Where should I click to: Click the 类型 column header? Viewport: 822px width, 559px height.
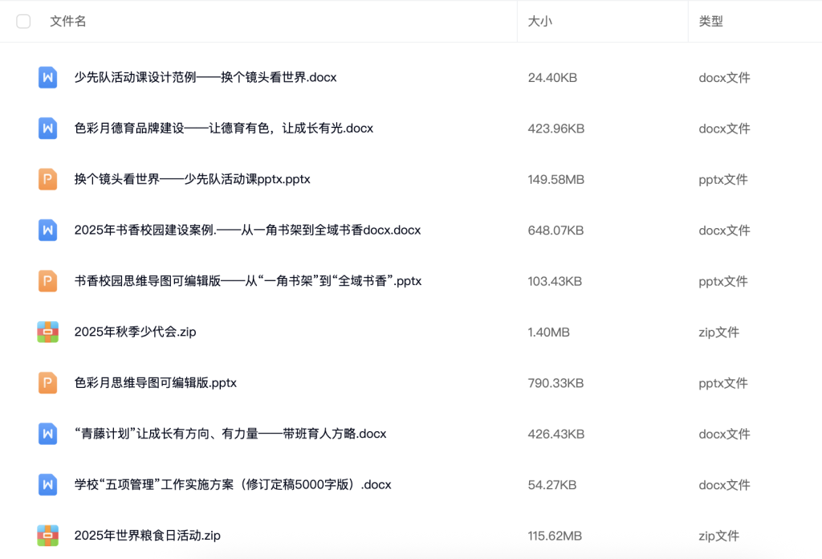pos(710,22)
